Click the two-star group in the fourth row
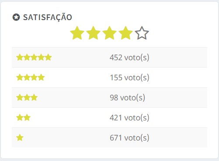The image size is (219, 161). (23, 117)
